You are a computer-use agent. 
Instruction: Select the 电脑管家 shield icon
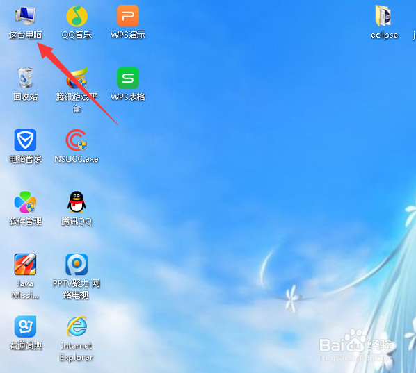click(25, 140)
